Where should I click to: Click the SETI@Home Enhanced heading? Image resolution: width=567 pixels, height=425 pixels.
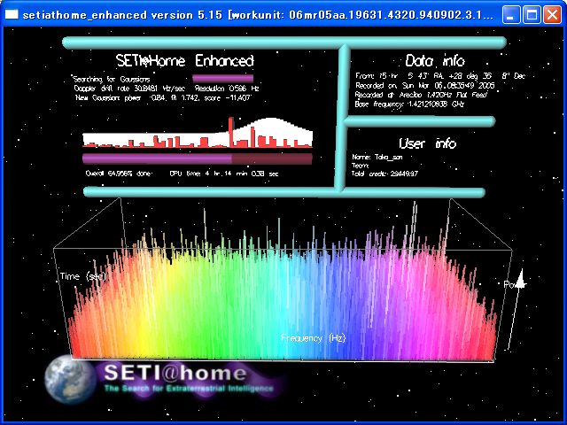(185, 61)
